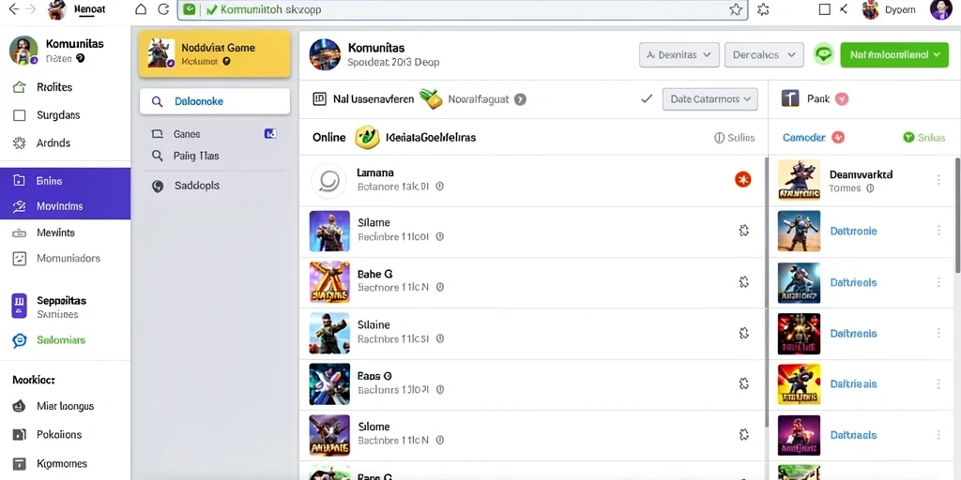Expand the Dercalics dropdown
This screenshot has height=480, width=961.
pos(764,54)
